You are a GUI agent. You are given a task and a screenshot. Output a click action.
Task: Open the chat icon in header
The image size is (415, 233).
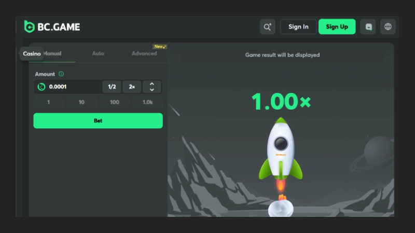click(369, 27)
